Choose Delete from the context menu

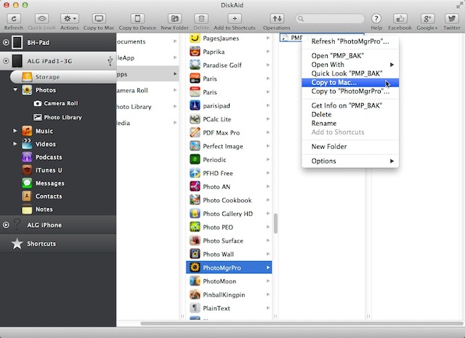(350, 114)
